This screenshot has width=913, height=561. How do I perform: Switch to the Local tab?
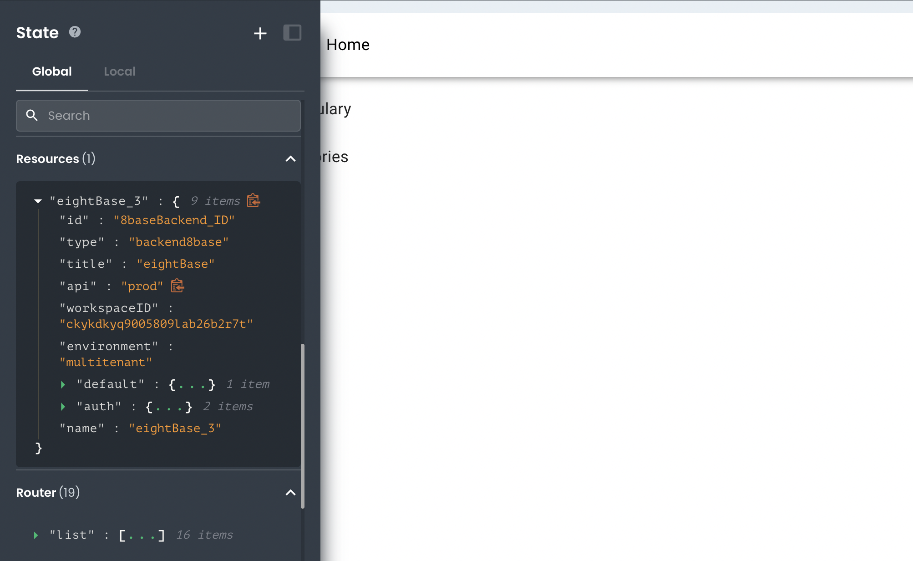[x=119, y=71]
